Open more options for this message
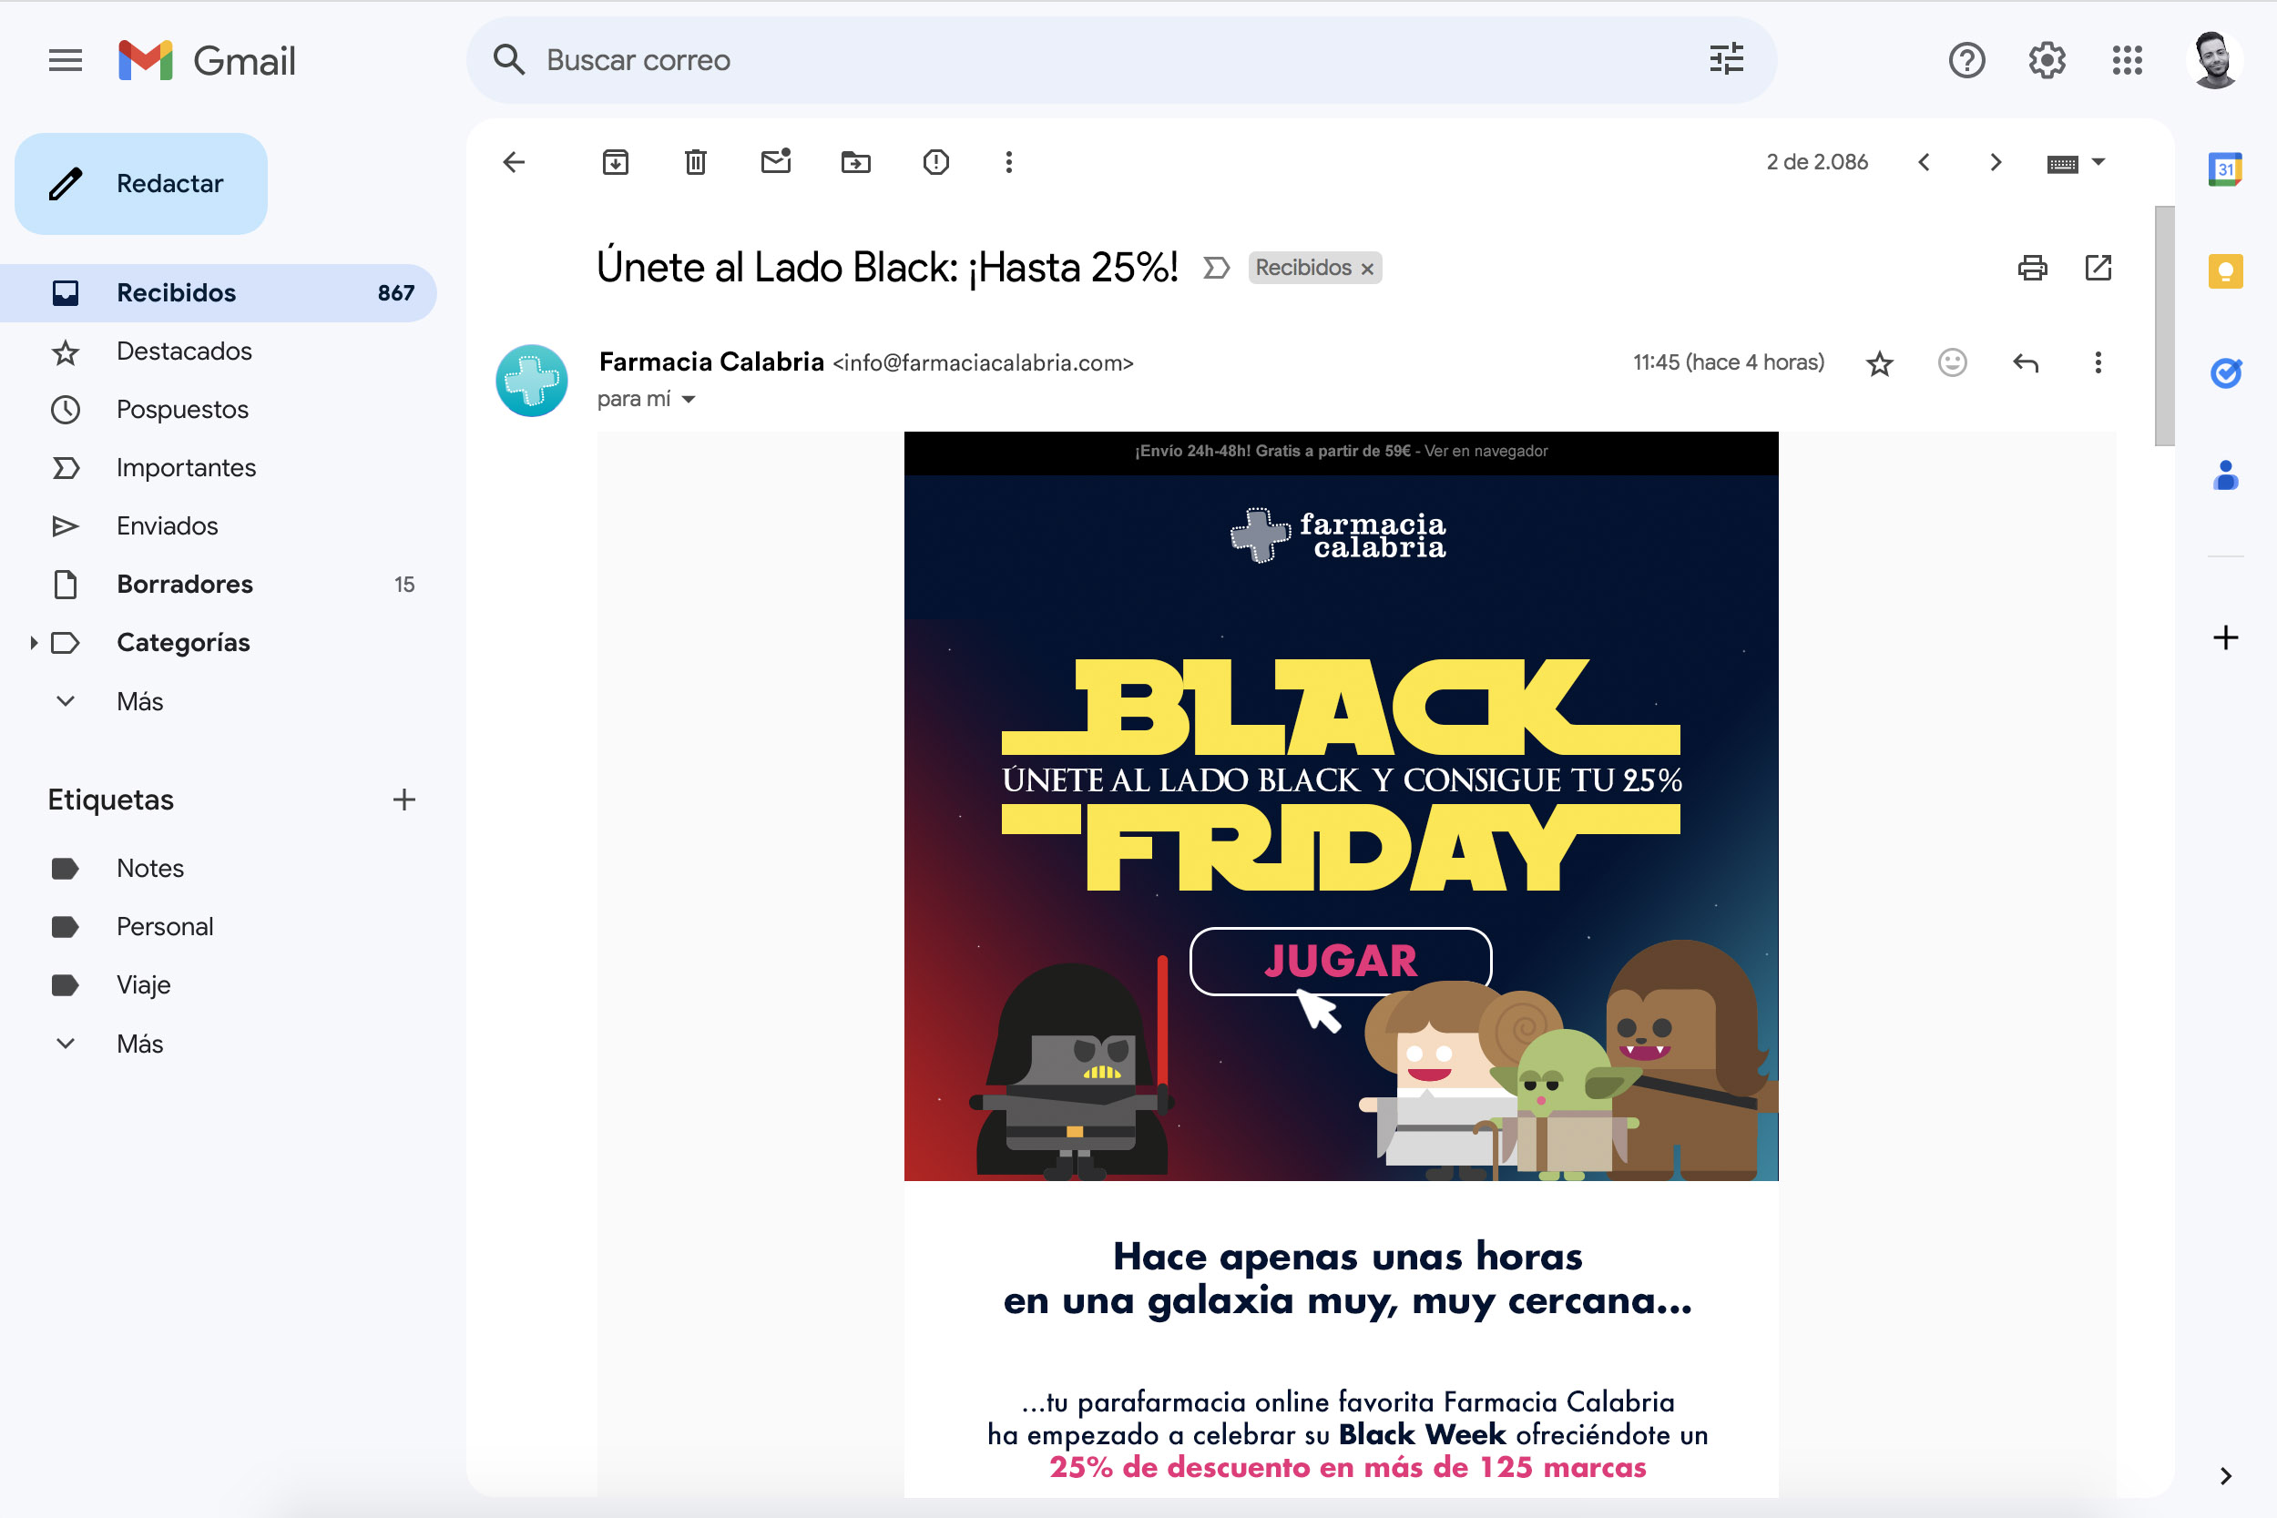The width and height of the screenshot is (2277, 1518). [x=2097, y=362]
